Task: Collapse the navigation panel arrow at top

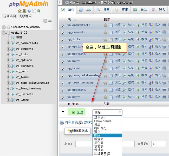Action: pyautogui.click(x=60, y=2)
